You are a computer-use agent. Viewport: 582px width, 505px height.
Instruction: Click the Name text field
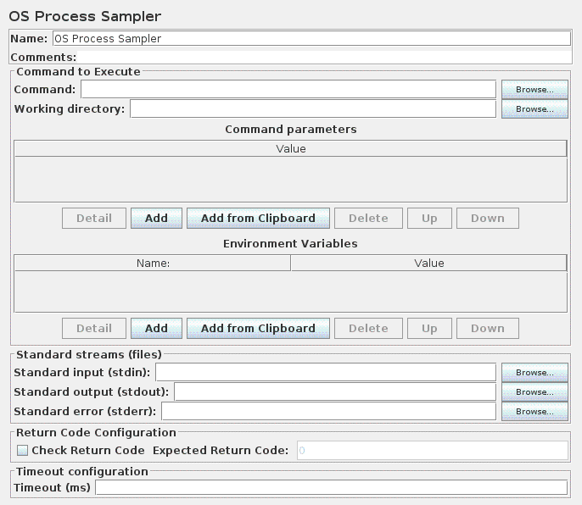click(311, 38)
